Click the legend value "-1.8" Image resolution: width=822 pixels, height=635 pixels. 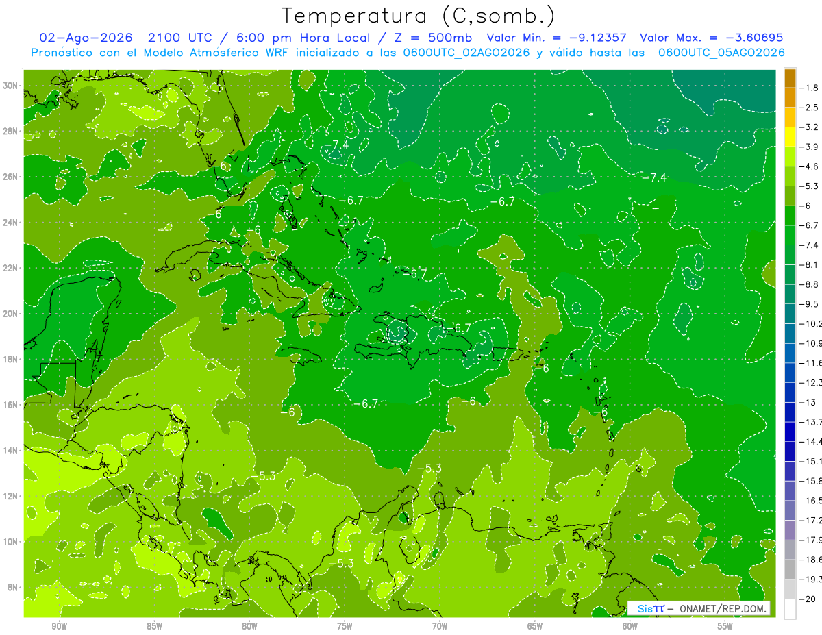pyautogui.click(x=809, y=88)
